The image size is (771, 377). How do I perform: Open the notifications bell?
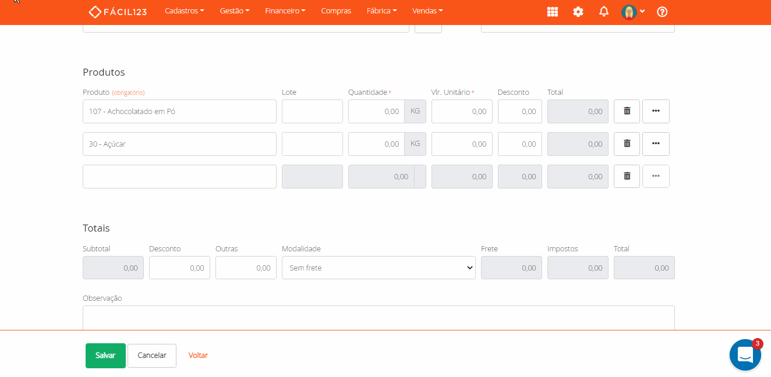coord(604,12)
